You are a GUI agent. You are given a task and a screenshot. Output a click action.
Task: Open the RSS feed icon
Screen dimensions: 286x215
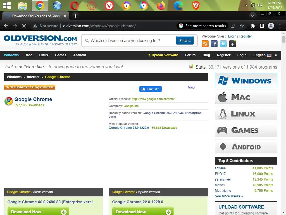[x=205, y=44]
